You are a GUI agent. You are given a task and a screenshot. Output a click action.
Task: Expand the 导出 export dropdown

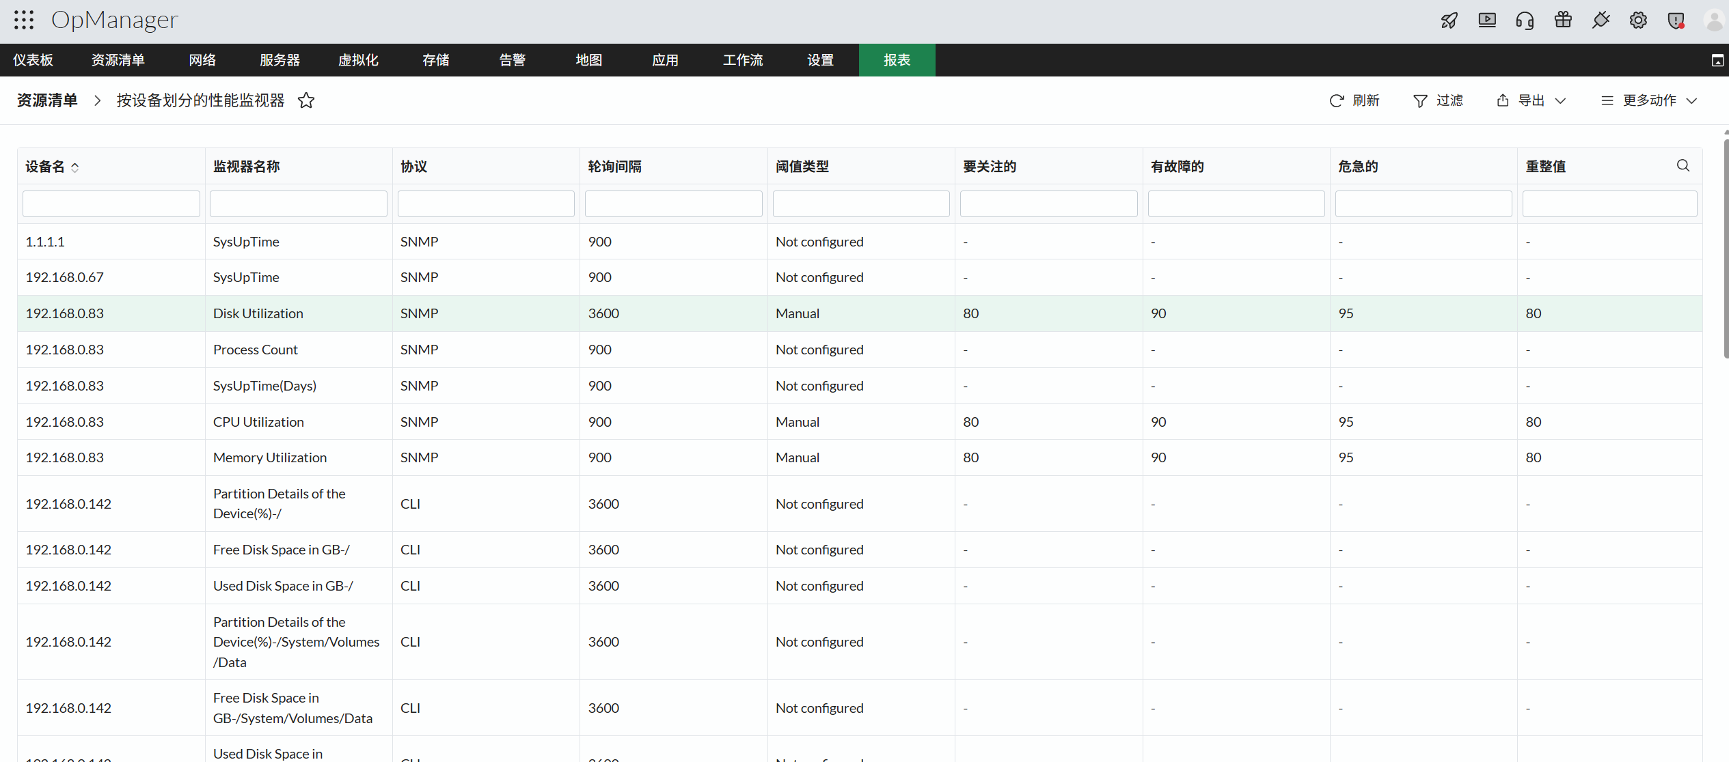point(1531,100)
